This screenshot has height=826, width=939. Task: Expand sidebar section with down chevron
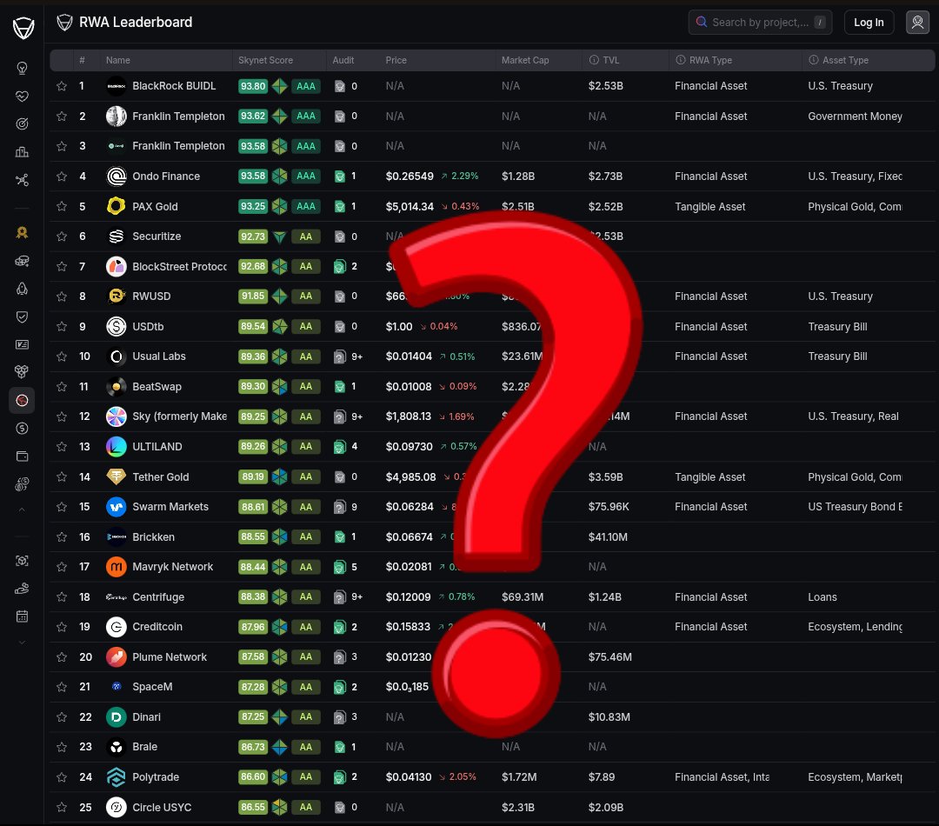[22, 643]
